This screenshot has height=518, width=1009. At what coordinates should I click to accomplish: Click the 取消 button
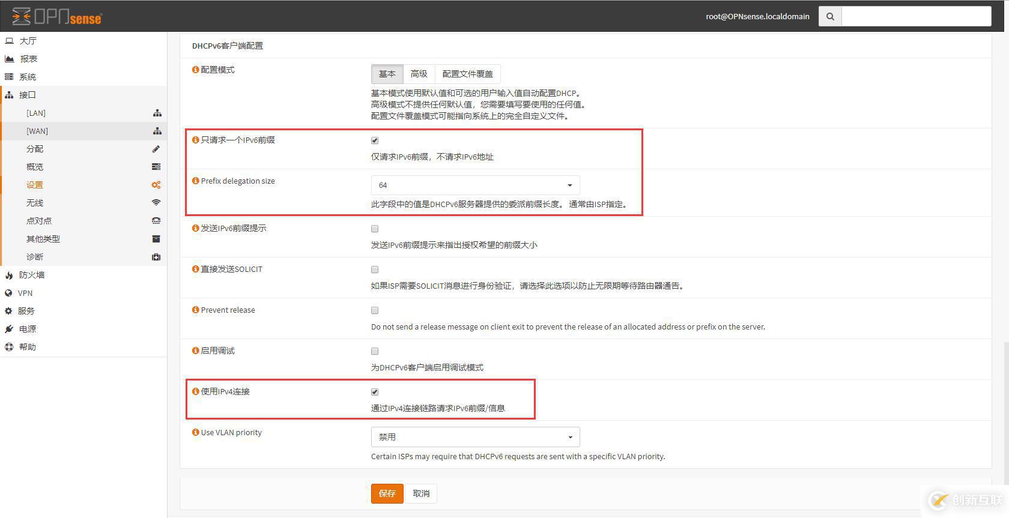point(421,493)
